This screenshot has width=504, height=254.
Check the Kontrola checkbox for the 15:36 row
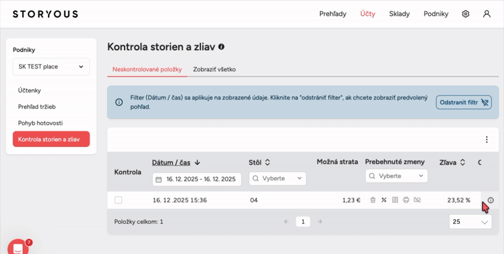pyautogui.click(x=118, y=200)
